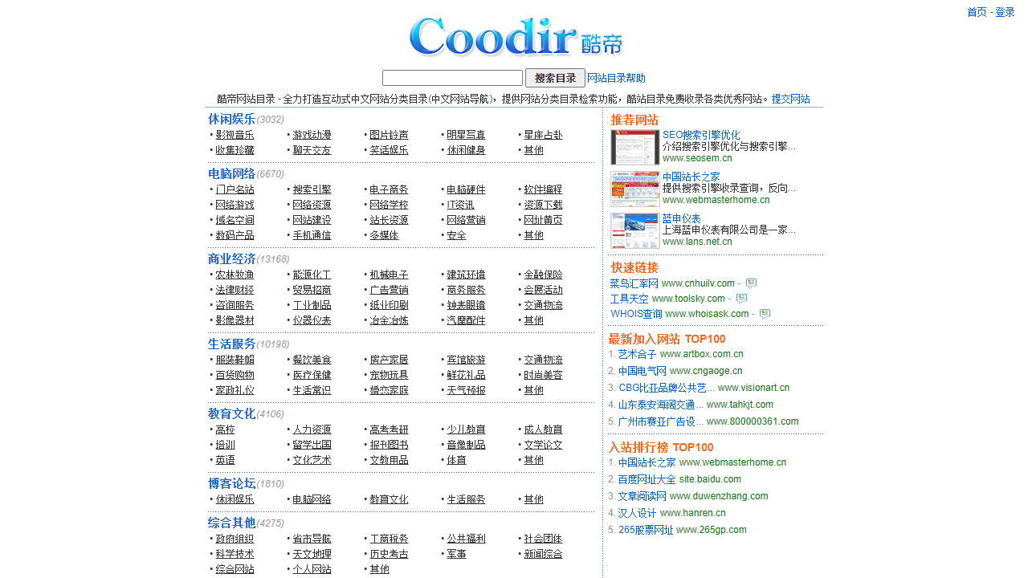Image resolution: width=1028 pixels, height=578 pixels.
Task: Open the 中国站长之家 recommended site thumbnail
Action: (634, 189)
